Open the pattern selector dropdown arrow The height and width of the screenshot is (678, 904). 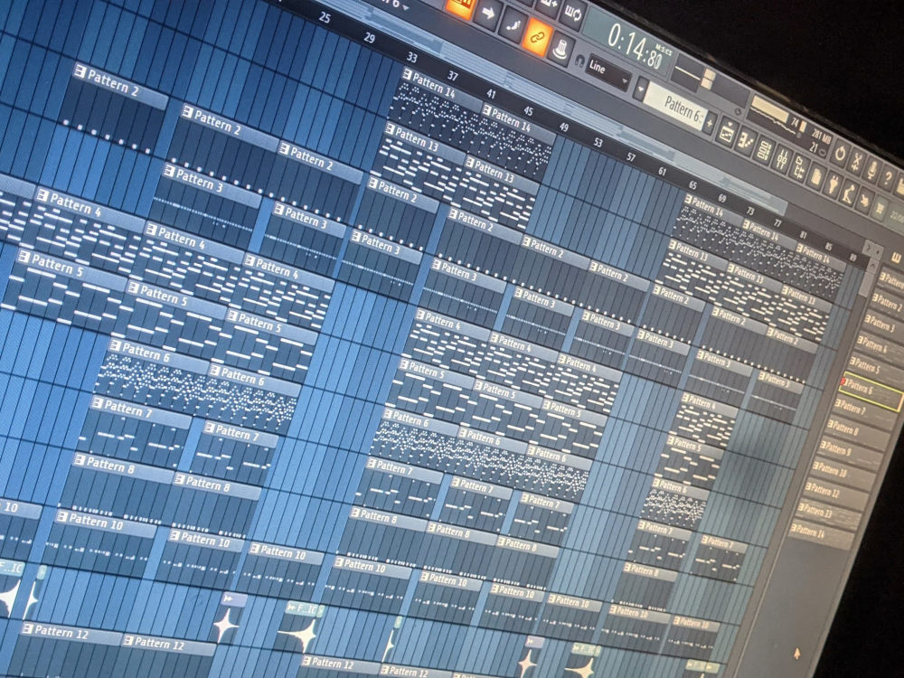(641, 89)
